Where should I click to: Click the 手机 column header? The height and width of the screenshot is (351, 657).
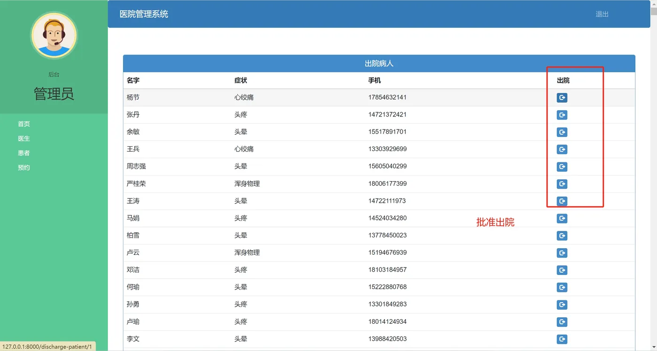(x=374, y=80)
